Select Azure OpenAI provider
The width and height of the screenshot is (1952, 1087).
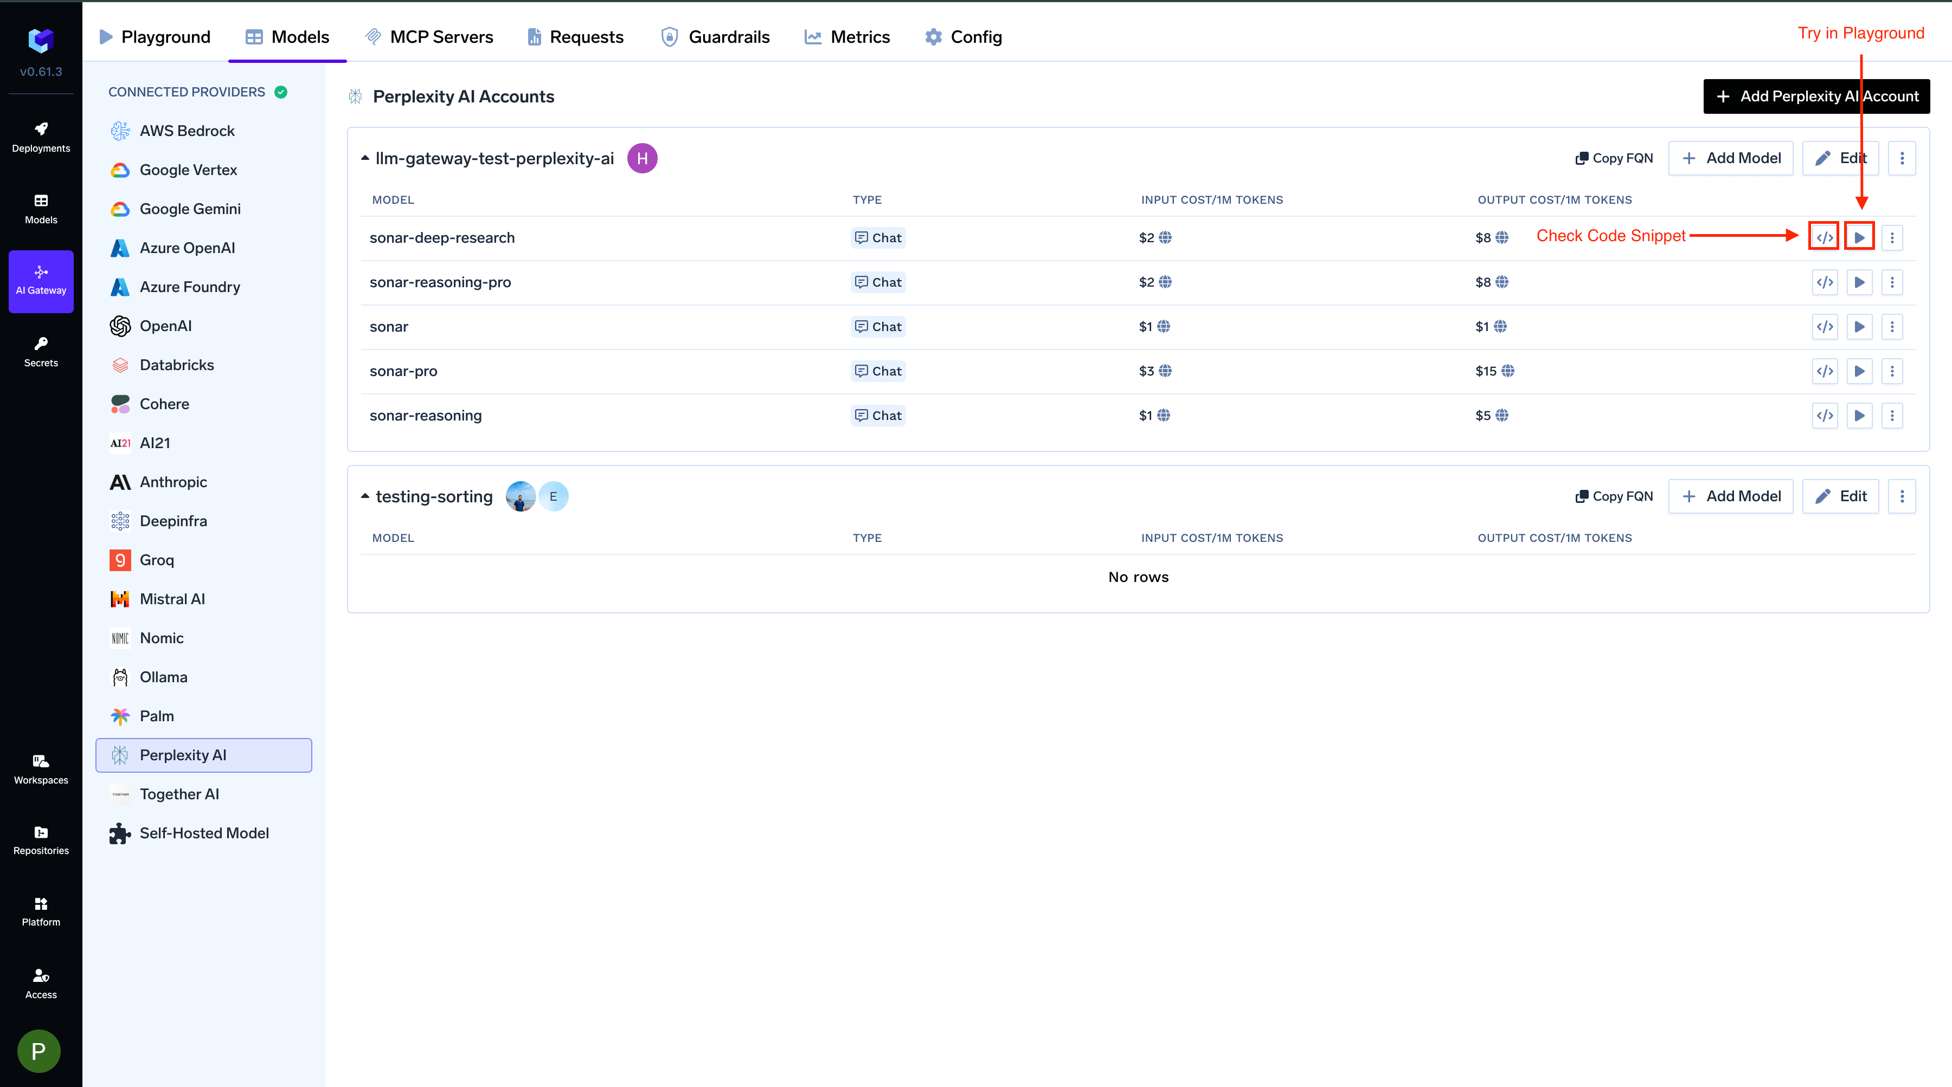(204, 248)
